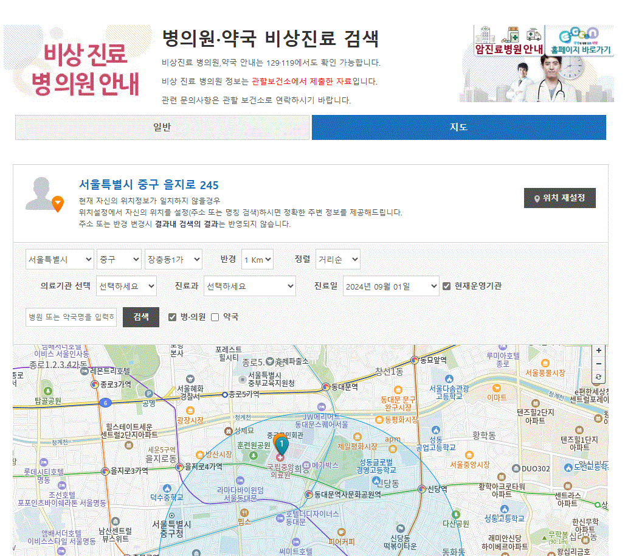Click the 동평화시장 market icon

click(x=379, y=420)
